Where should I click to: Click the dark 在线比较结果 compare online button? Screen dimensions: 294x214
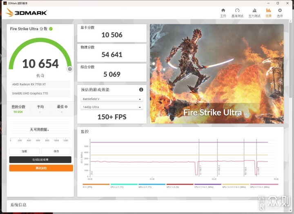[x=40, y=160]
